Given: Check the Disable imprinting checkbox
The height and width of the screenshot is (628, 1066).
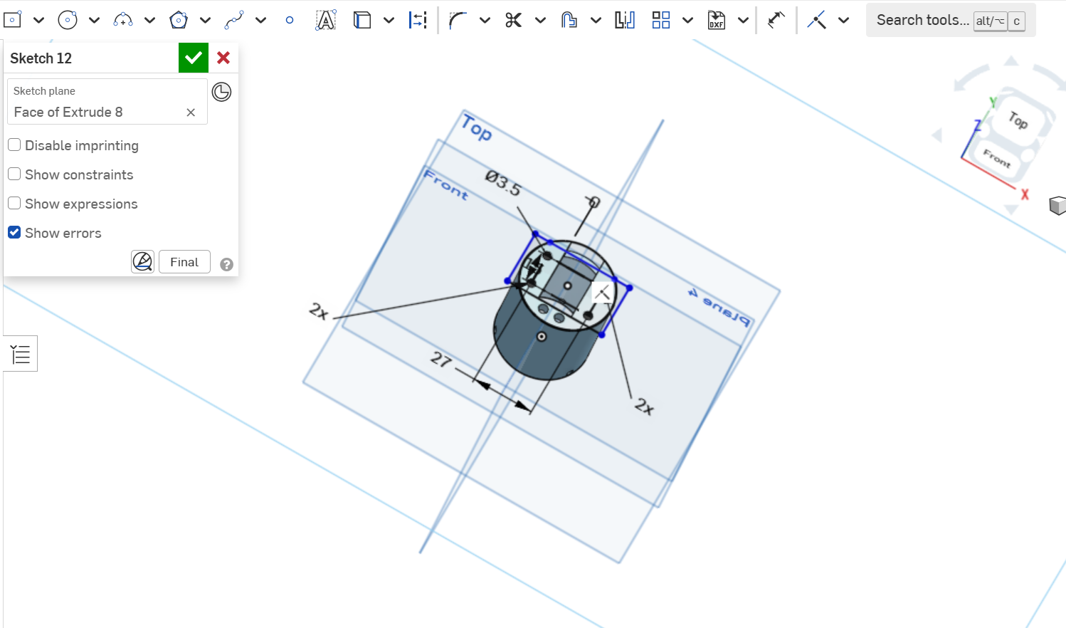Looking at the screenshot, I should click(14, 145).
